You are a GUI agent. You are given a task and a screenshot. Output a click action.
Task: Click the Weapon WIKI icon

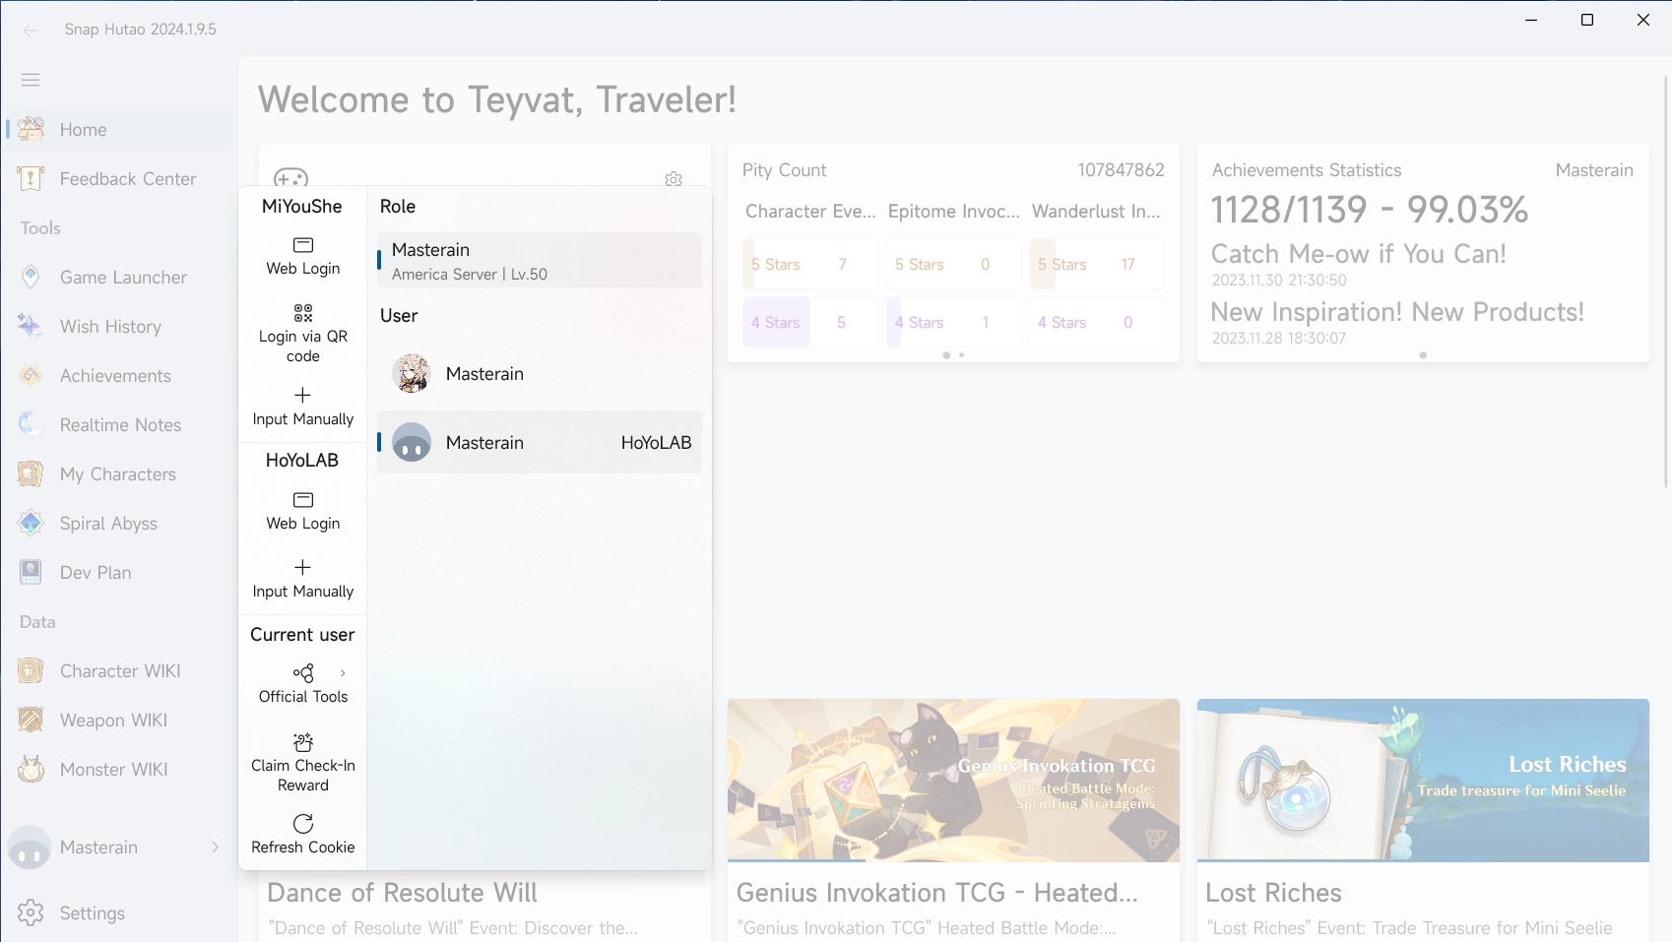[31, 720]
